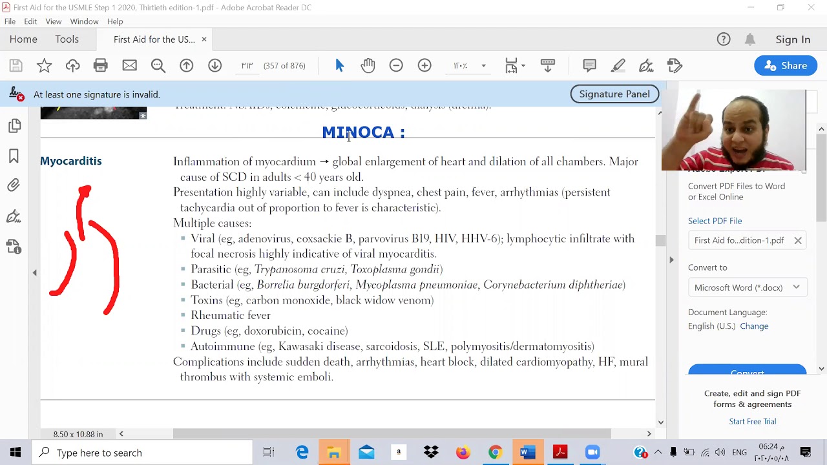Viewport: 827px width, 465px height.
Task: Open the Signatures side panel
Action: tap(14, 216)
